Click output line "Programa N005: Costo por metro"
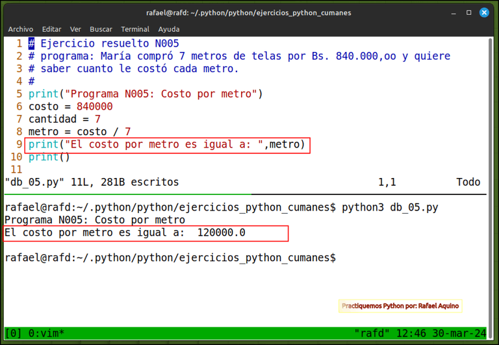Screen dimensions: 499x345 coord(95,220)
